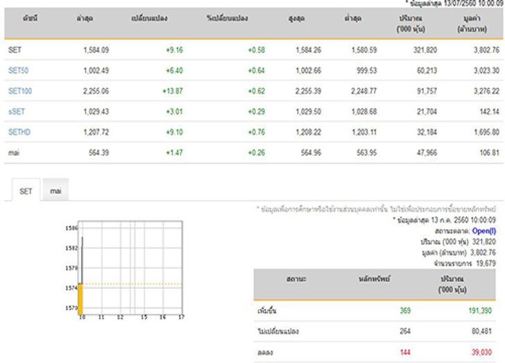Viewport: 505px width, 363px height.
Task: Select SET50 low value 999.53
Action: tap(366, 71)
